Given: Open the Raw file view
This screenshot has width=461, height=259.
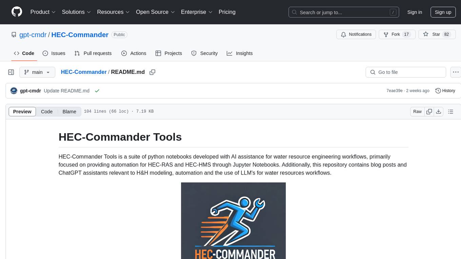Looking at the screenshot, I should [x=417, y=112].
